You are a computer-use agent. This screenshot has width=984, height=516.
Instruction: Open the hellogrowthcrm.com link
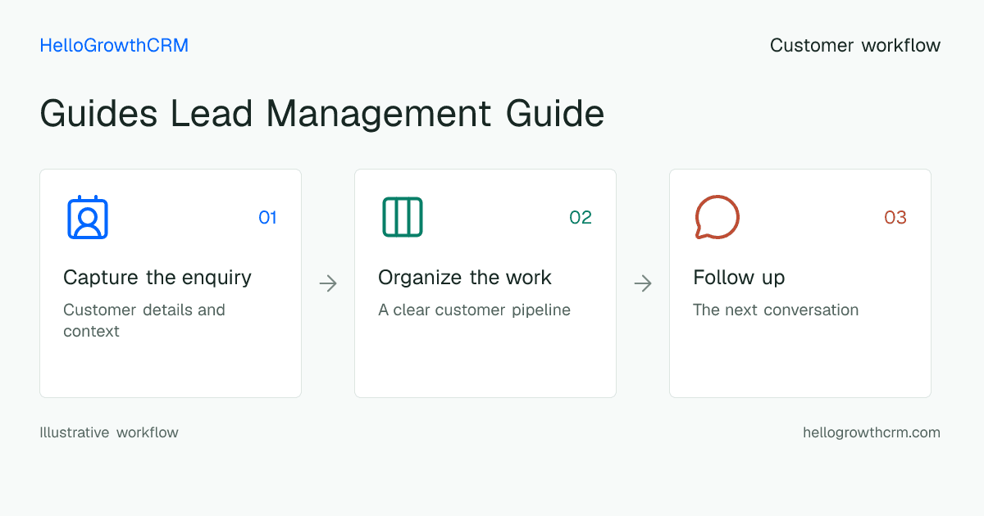(x=872, y=432)
